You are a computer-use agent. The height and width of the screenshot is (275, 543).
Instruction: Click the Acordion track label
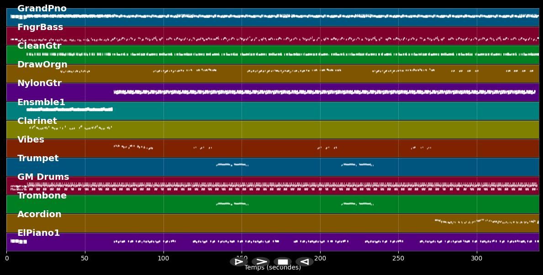pos(39,214)
